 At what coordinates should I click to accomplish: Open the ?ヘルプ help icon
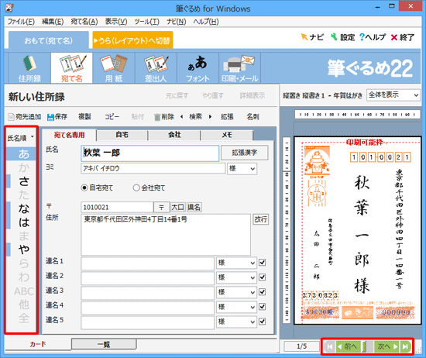coord(373,37)
